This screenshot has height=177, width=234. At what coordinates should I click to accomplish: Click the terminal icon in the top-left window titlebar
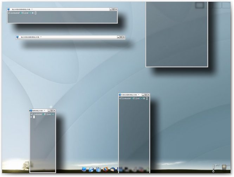(x=9, y=9)
